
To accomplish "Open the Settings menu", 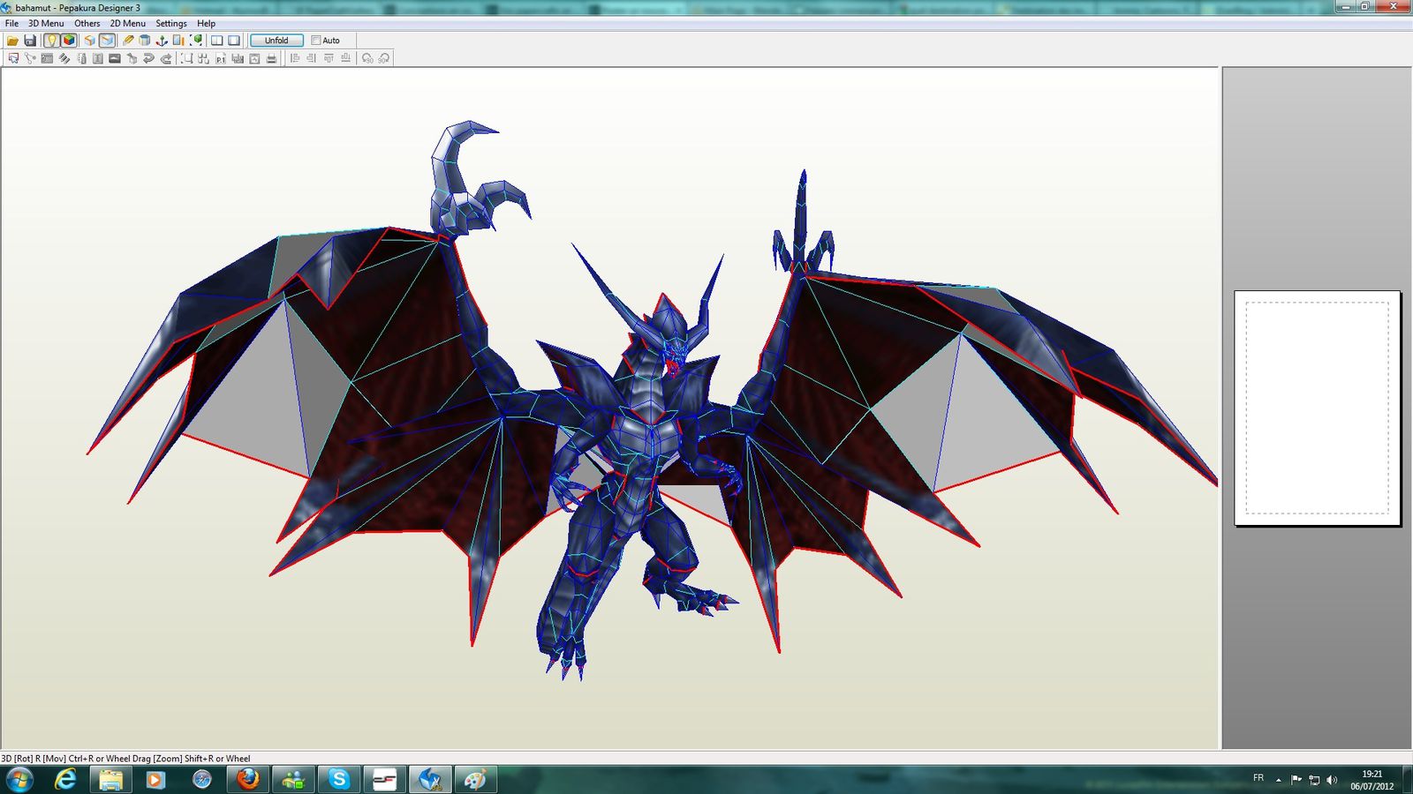I will tap(171, 24).
